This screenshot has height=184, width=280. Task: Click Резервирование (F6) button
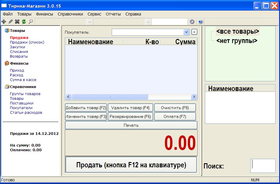click(130, 116)
